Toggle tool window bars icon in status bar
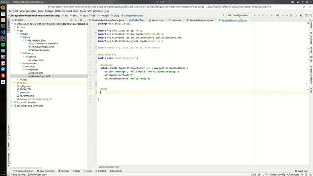 9,175
